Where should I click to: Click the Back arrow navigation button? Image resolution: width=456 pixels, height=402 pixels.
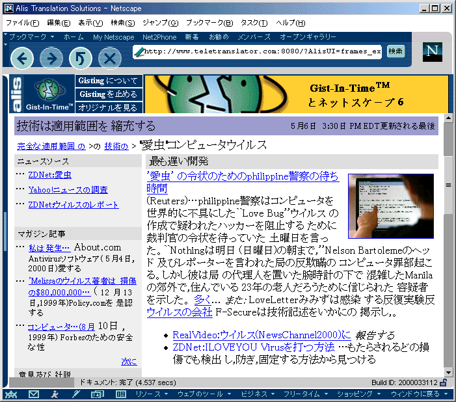(x=23, y=59)
